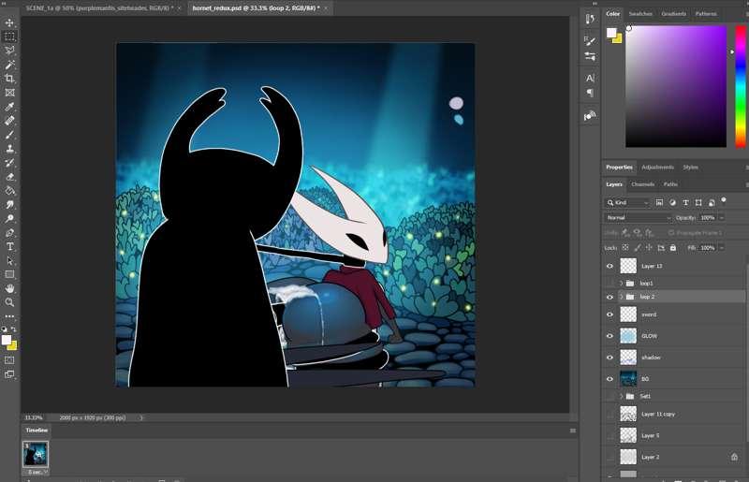Select the Eyedropper tool

(x=9, y=107)
